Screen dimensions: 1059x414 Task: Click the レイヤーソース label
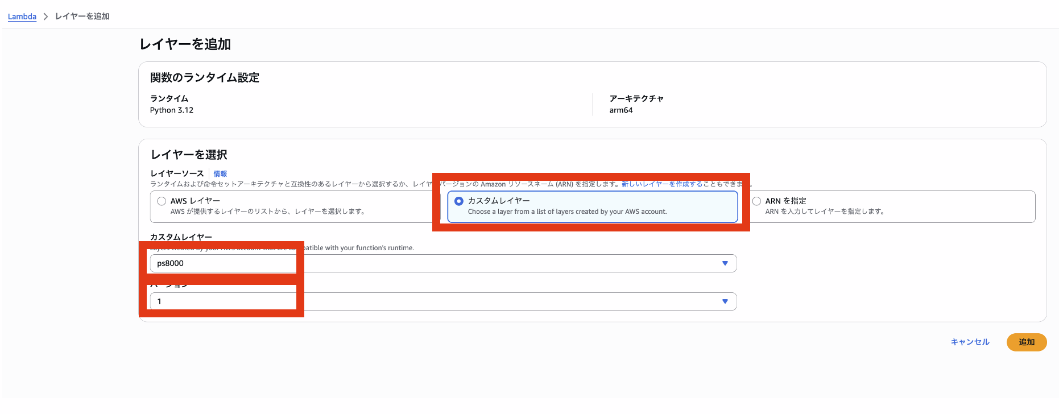pyautogui.click(x=177, y=173)
